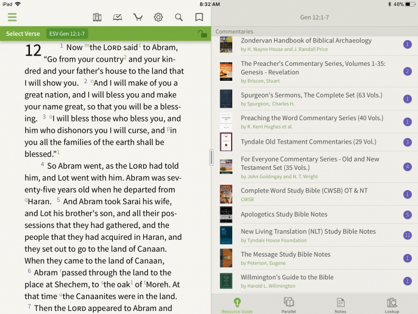This screenshot has width=418, height=314.
Task: Tap the battery indicator in status bar
Action: pyautogui.click(x=410, y=4)
